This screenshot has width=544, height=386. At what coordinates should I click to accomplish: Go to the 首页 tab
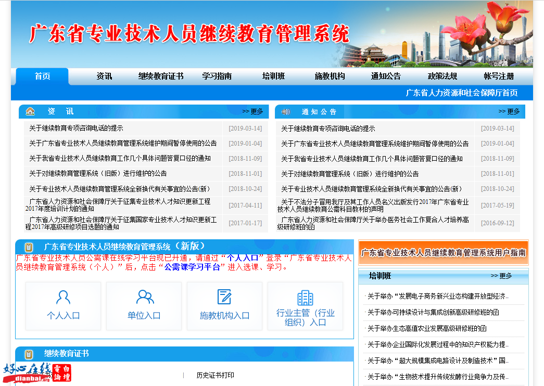(42, 76)
